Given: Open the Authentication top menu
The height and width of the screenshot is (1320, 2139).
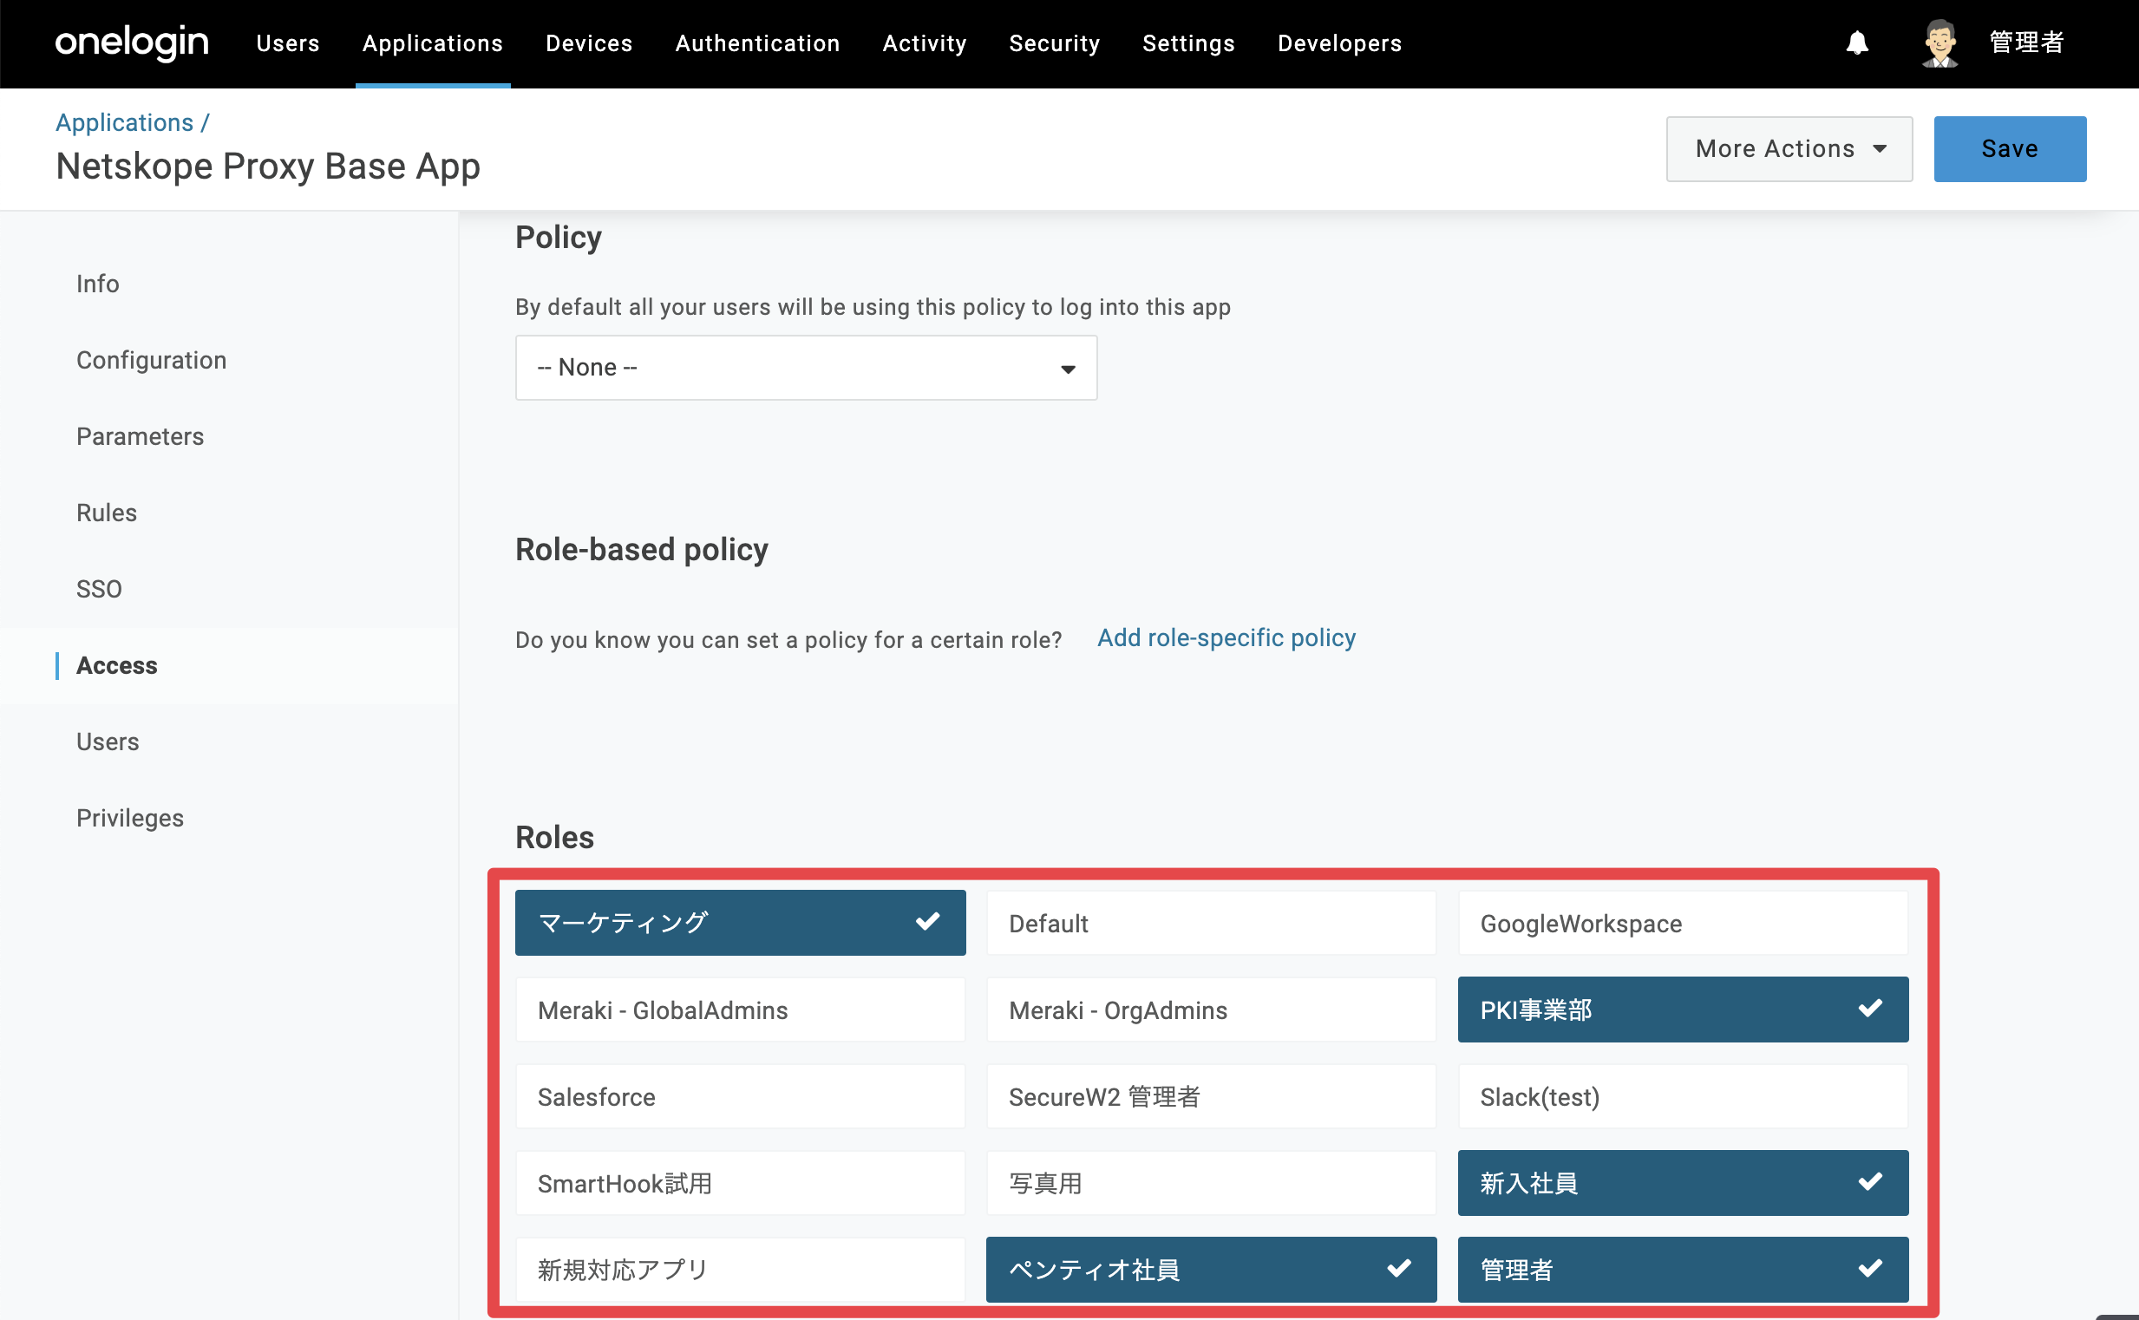Looking at the screenshot, I should point(758,43).
